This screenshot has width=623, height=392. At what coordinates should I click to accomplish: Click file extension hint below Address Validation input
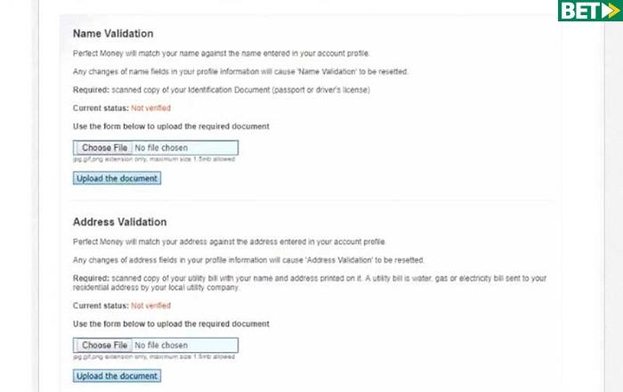click(x=153, y=357)
